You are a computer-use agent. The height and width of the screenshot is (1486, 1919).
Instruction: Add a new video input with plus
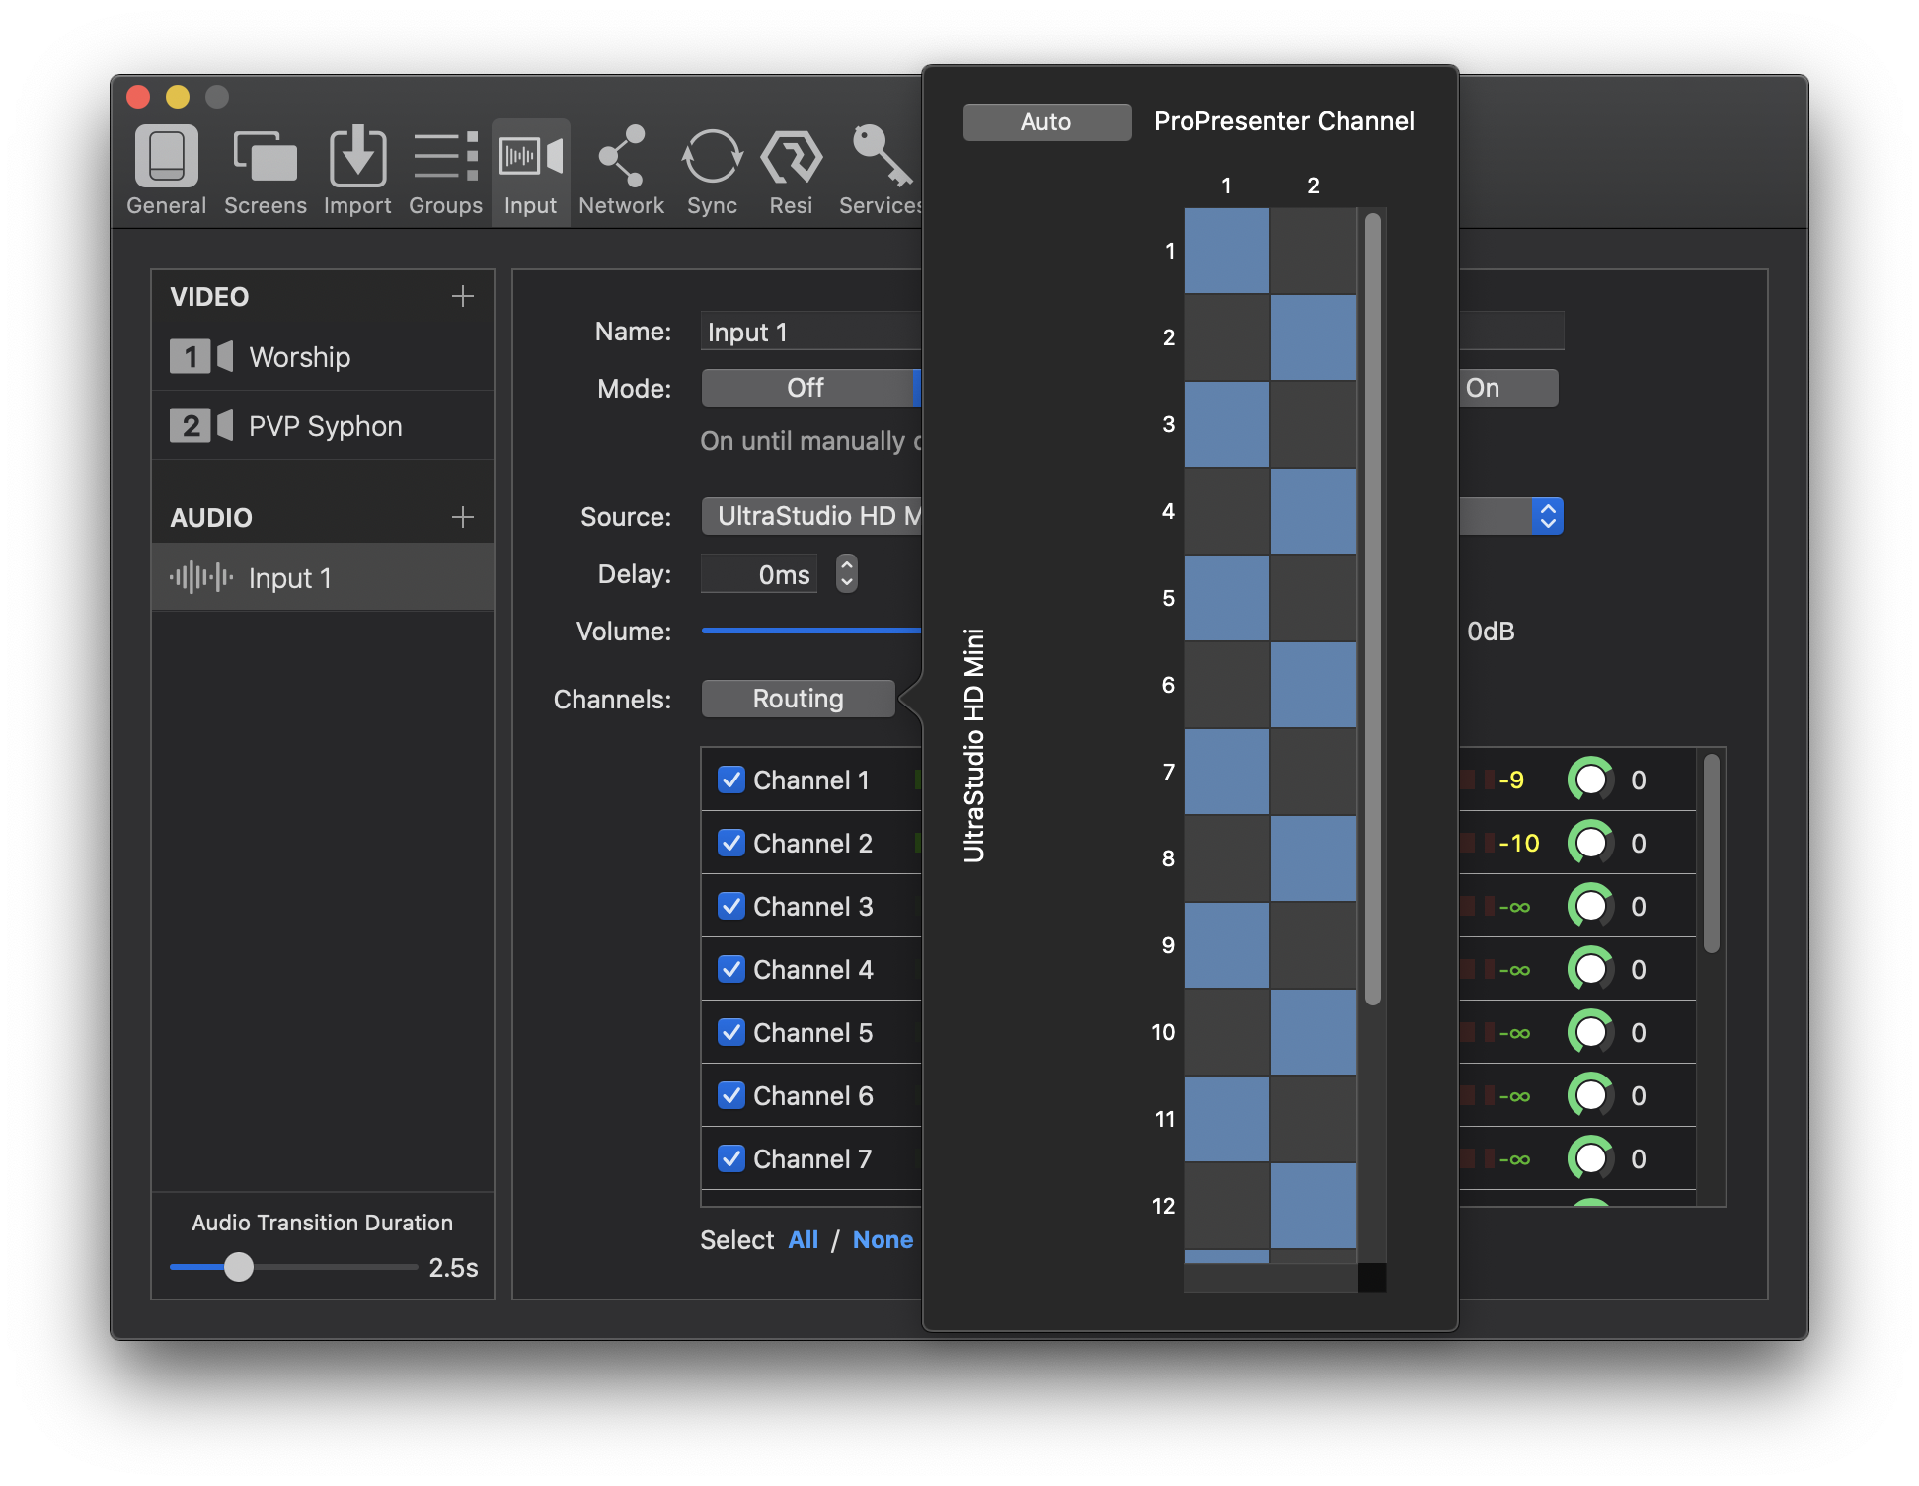click(x=462, y=296)
